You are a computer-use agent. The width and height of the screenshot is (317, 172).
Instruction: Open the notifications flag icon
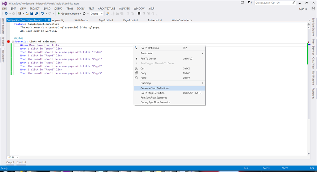[x=249, y=2]
